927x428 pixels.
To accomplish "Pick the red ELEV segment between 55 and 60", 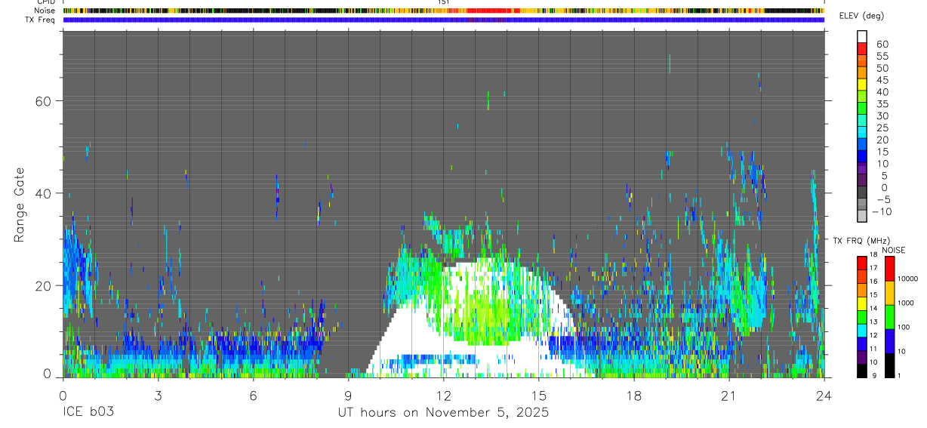I will click(862, 48).
